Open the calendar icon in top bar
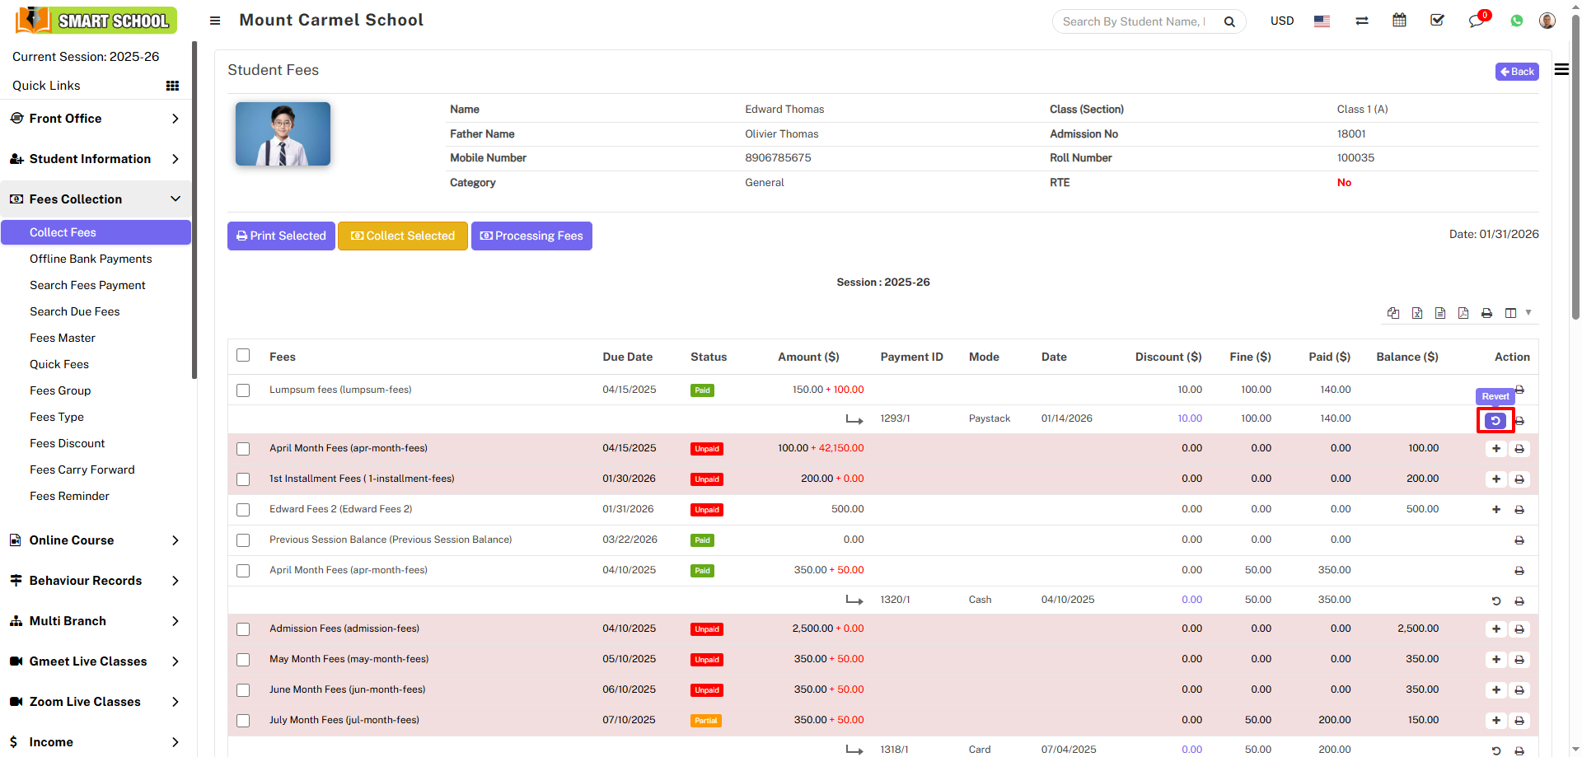This screenshot has height=757, width=1582. tap(1399, 21)
